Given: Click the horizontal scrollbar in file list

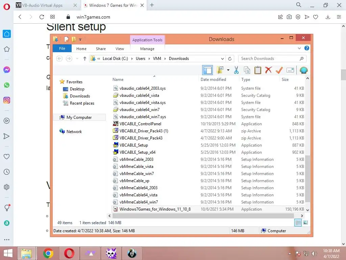Looking at the screenshot, I should tap(203, 216).
